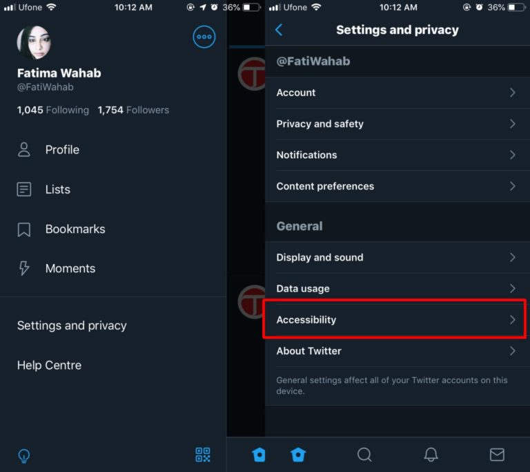Open notifications bell tab
Screen dimensions: 530x472
431,455
